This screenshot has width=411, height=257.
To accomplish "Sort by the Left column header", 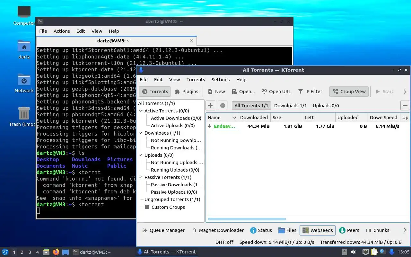I will [x=319, y=118].
